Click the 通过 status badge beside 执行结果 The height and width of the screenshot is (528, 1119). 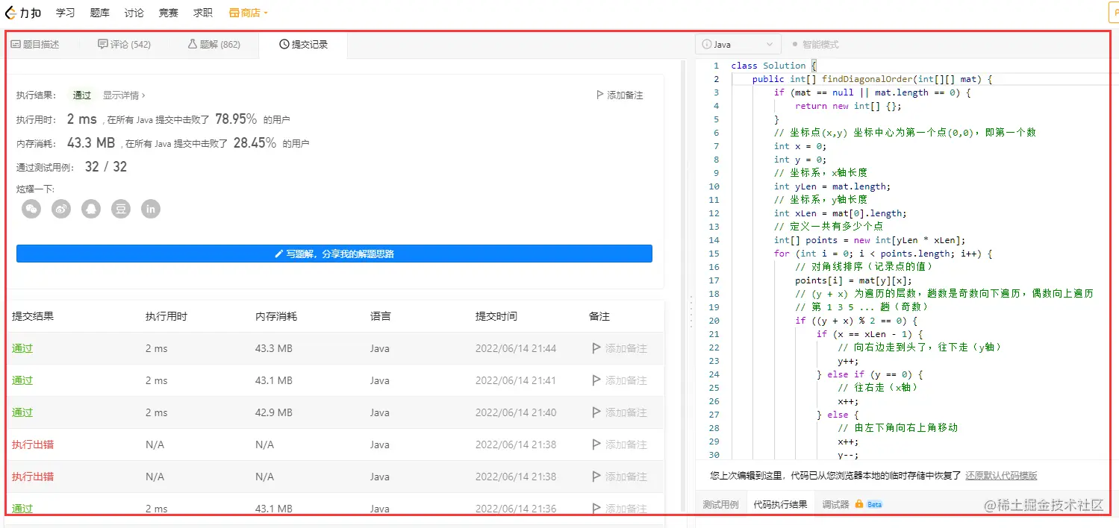click(x=82, y=95)
